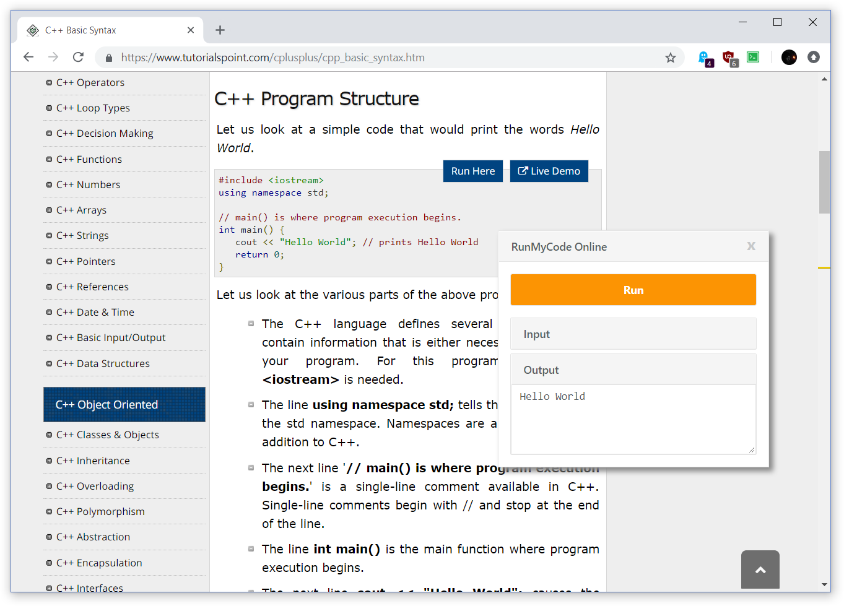Reload the page with refresh icon

tap(78, 58)
